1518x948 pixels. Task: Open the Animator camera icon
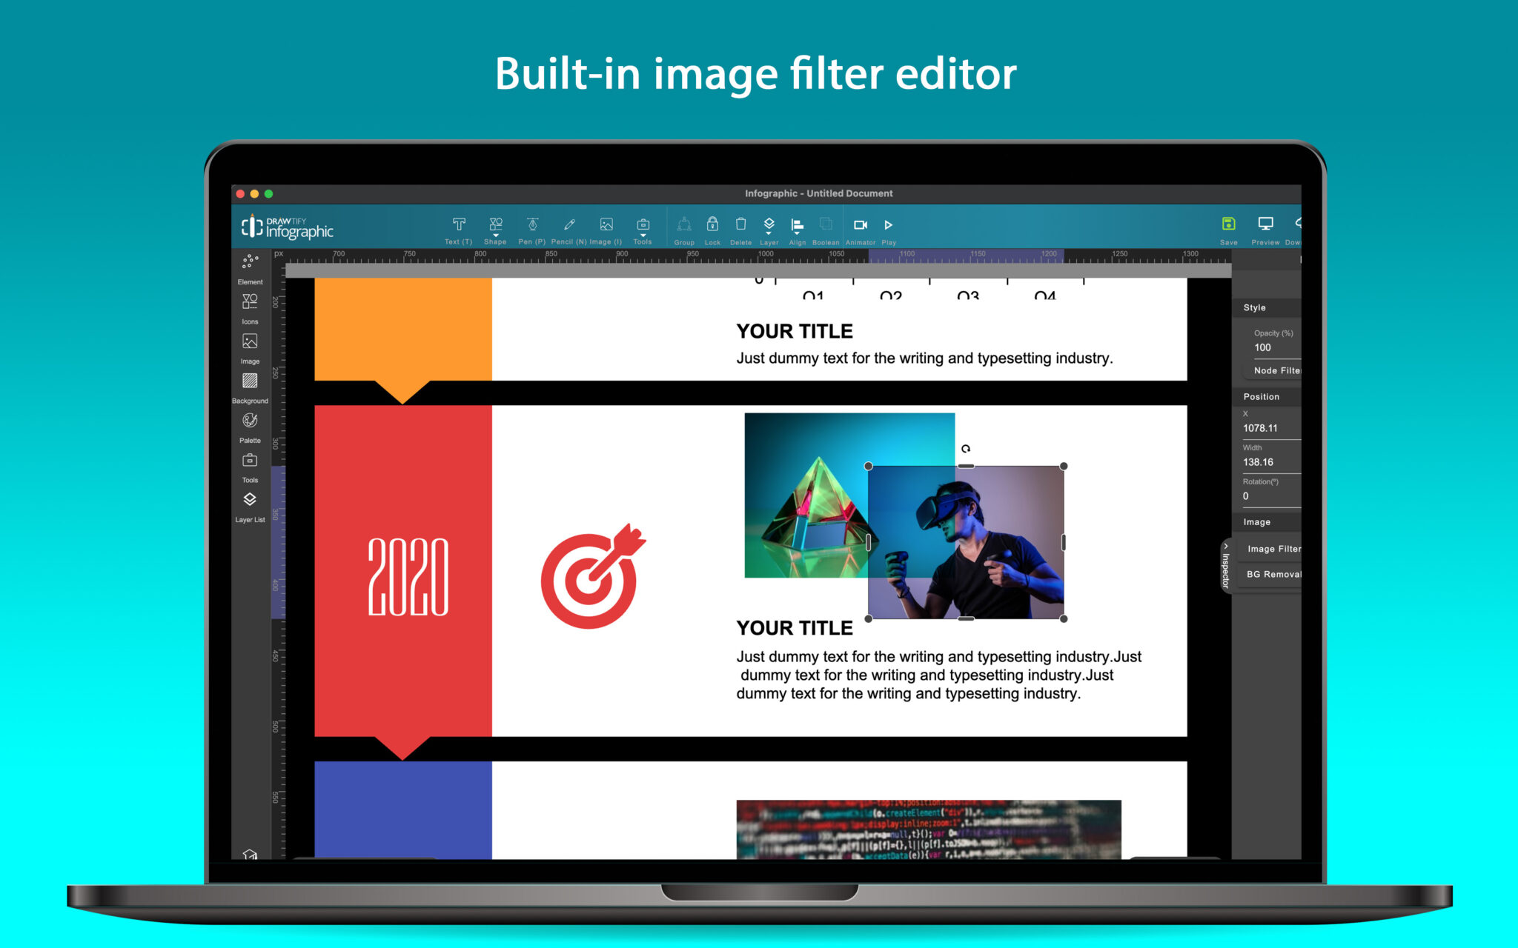click(861, 225)
